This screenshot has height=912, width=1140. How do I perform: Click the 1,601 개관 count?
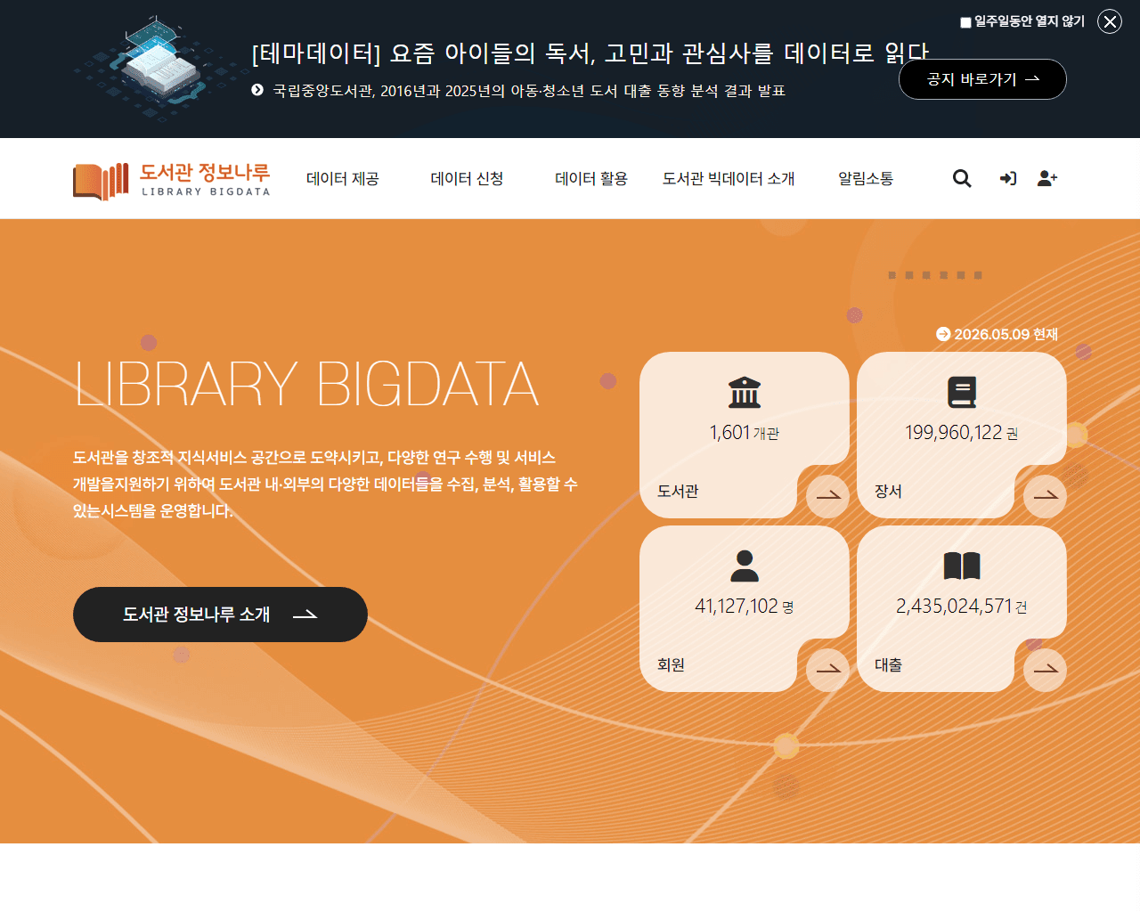tap(745, 433)
